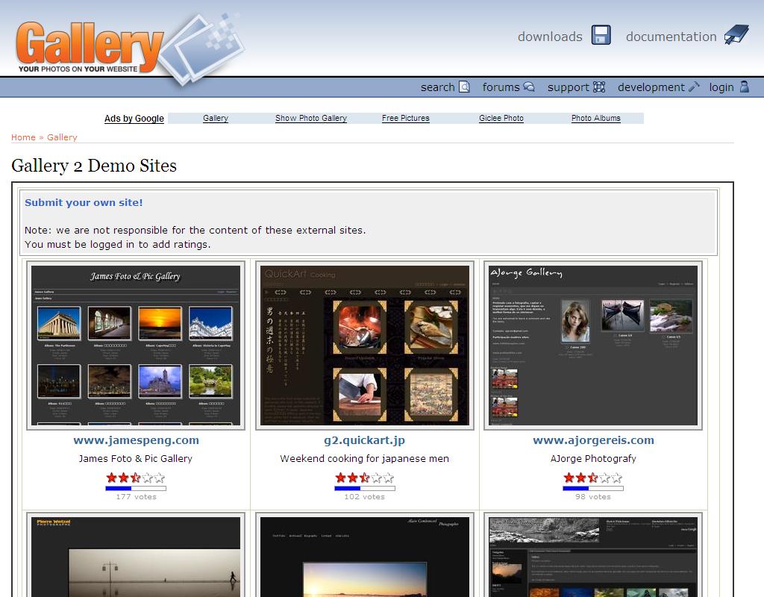This screenshot has height=597, width=764.
Task: Click the Home breadcrumb link
Action: click(x=23, y=137)
